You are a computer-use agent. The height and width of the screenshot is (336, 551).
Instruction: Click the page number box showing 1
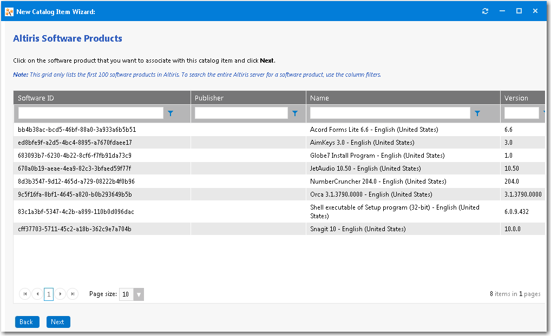tap(49, 294)
